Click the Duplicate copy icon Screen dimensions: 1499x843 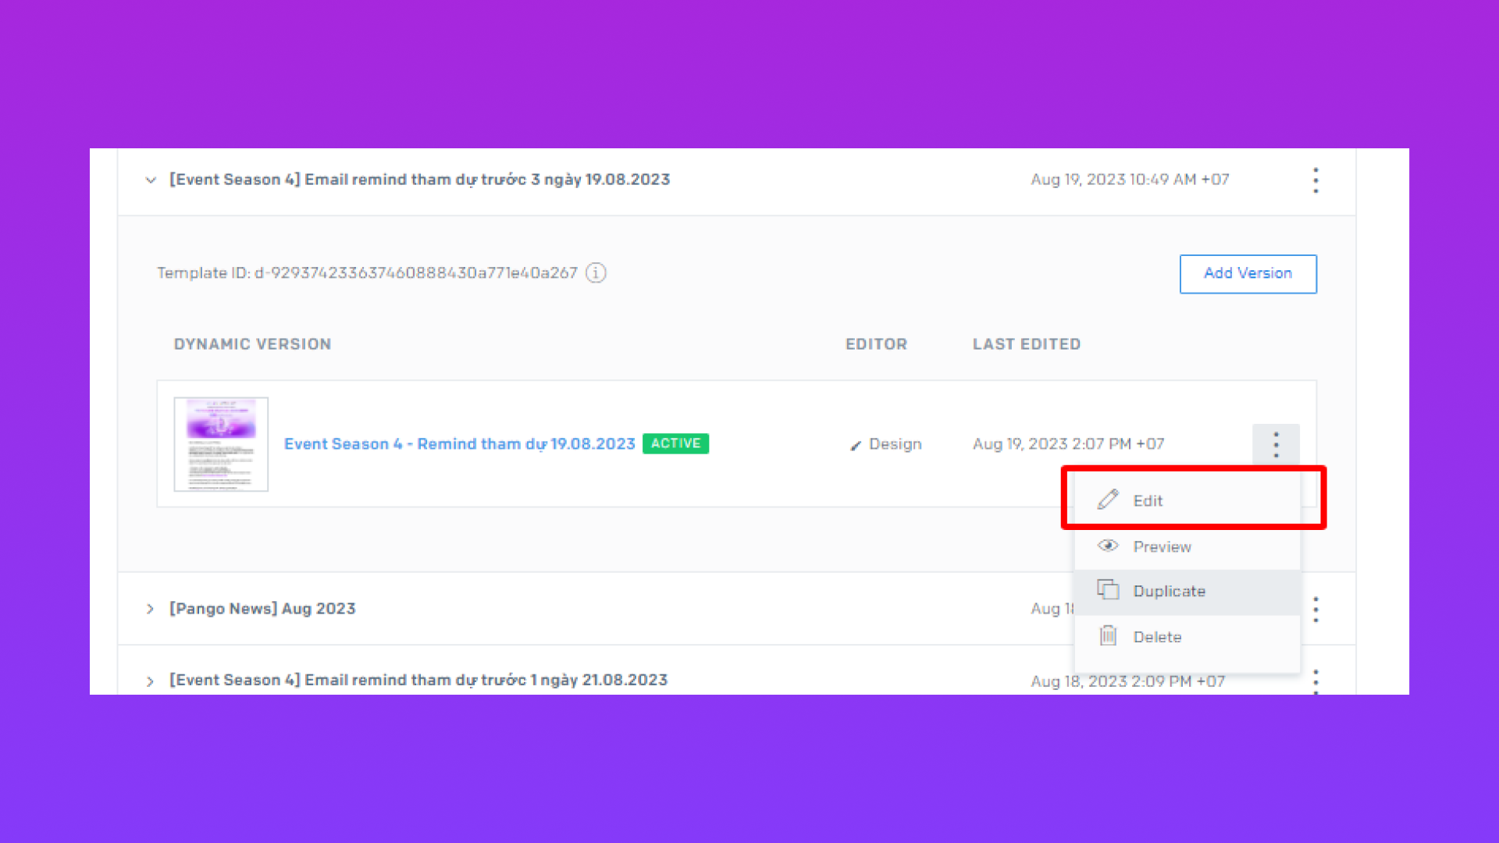pos(1108,590)
